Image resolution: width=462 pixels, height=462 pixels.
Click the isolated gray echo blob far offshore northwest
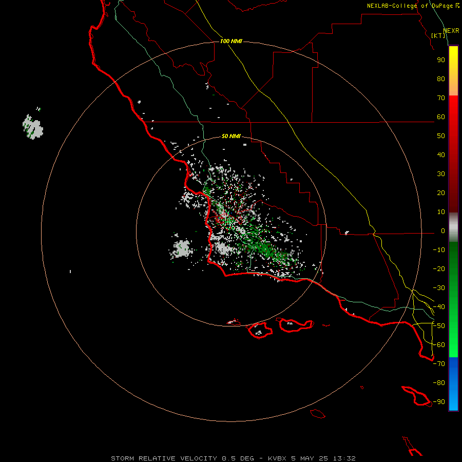click(x=33, y=127)
